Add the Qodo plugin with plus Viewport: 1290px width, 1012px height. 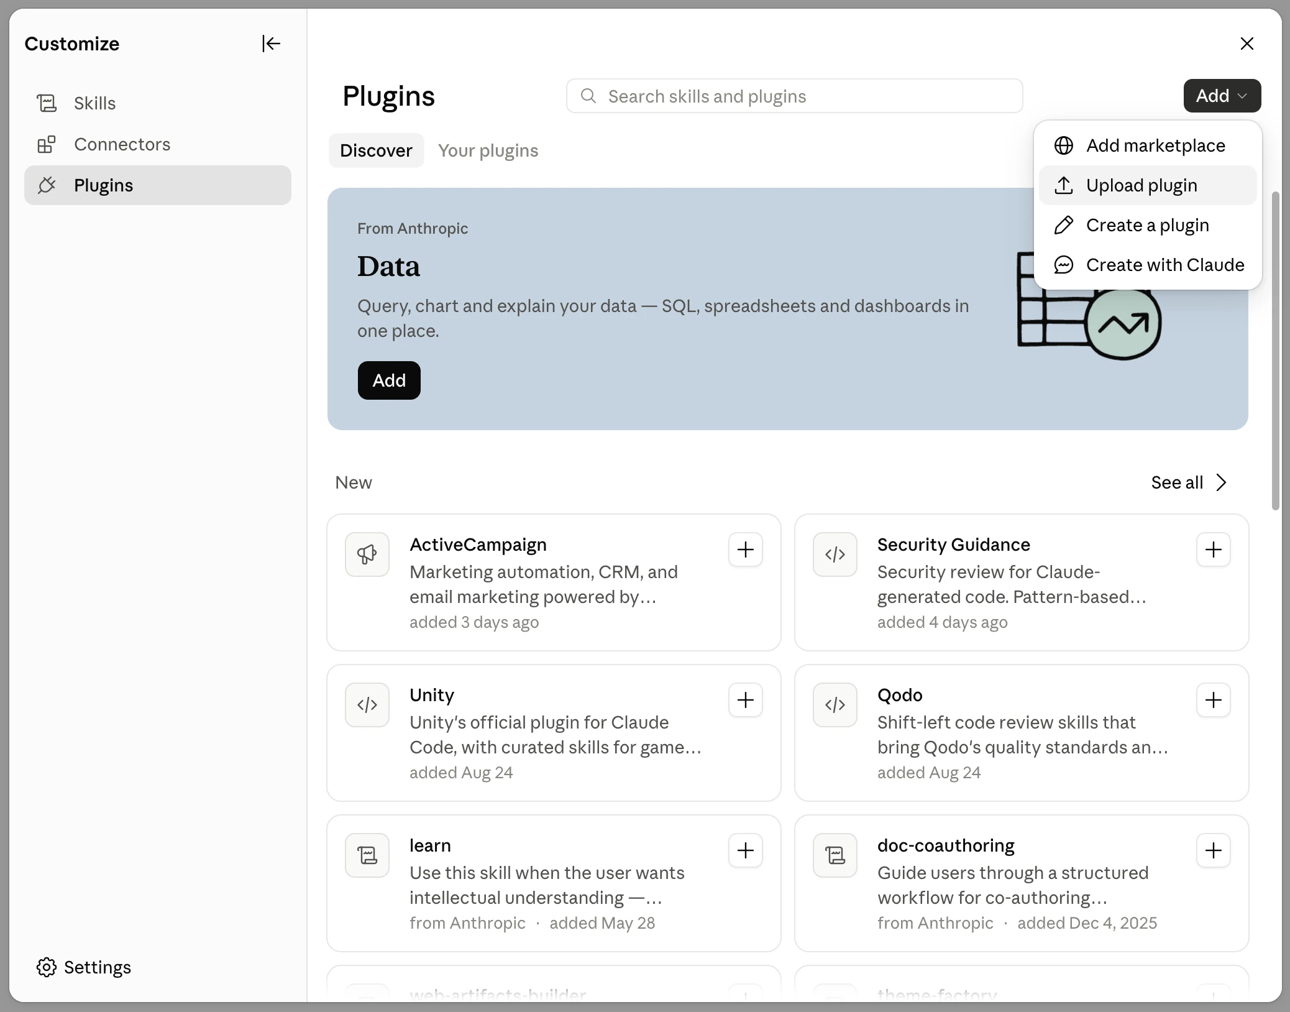(1214, 700)
